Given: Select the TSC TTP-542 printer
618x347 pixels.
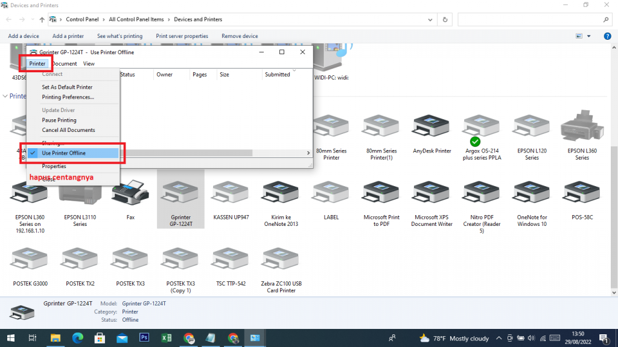Looking at the screenshot, I should pyautogui.click(x=231, y=267).
